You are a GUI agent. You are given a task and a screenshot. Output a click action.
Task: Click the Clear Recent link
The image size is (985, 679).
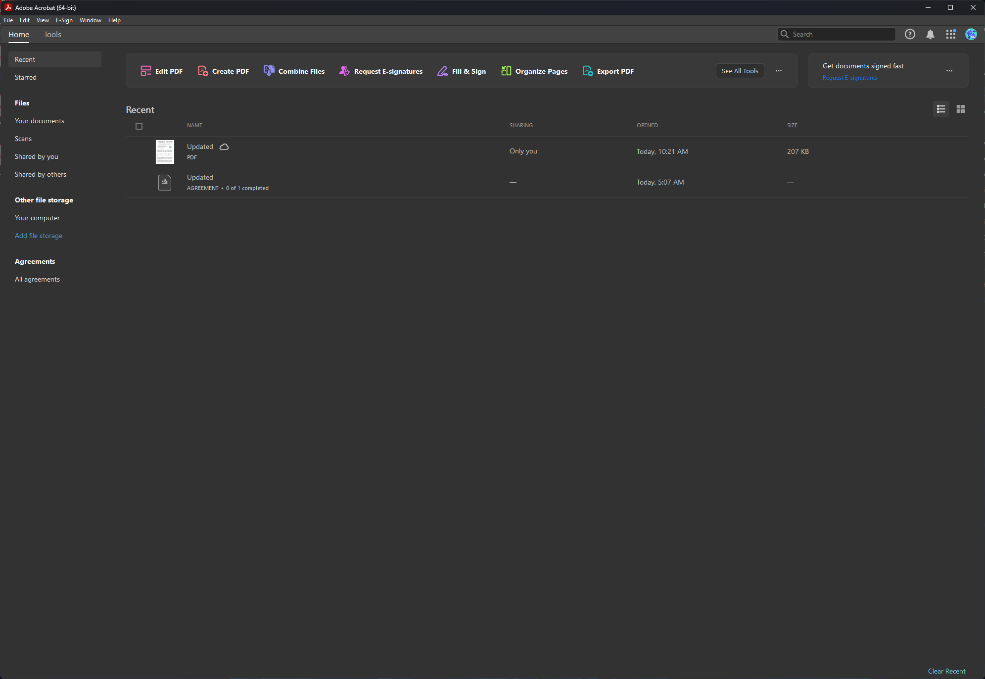pyautogui.click(x=946, y=671)
